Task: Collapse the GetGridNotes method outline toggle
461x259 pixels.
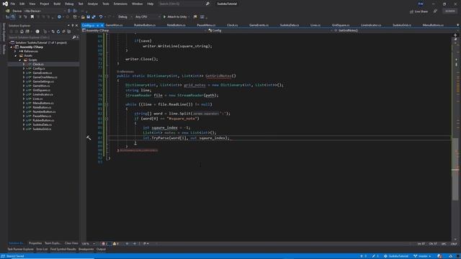Action: click(107, 76)
